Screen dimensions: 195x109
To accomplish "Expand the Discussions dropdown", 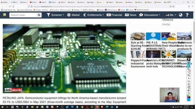I will click(x=150, y=15).
